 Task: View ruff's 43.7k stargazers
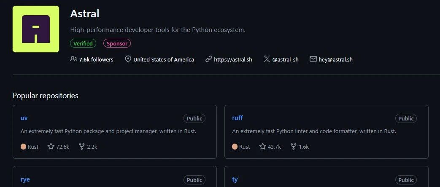(x=275, y=147)
